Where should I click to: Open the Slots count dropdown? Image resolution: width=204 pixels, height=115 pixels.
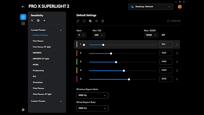click(81, 35)
